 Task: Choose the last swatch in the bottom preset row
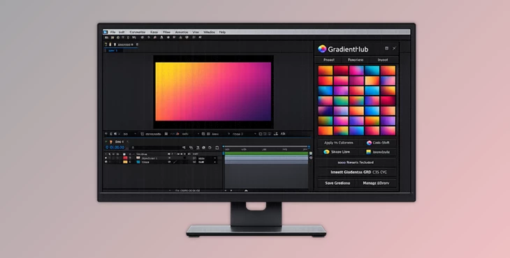(x=388, y=131)
